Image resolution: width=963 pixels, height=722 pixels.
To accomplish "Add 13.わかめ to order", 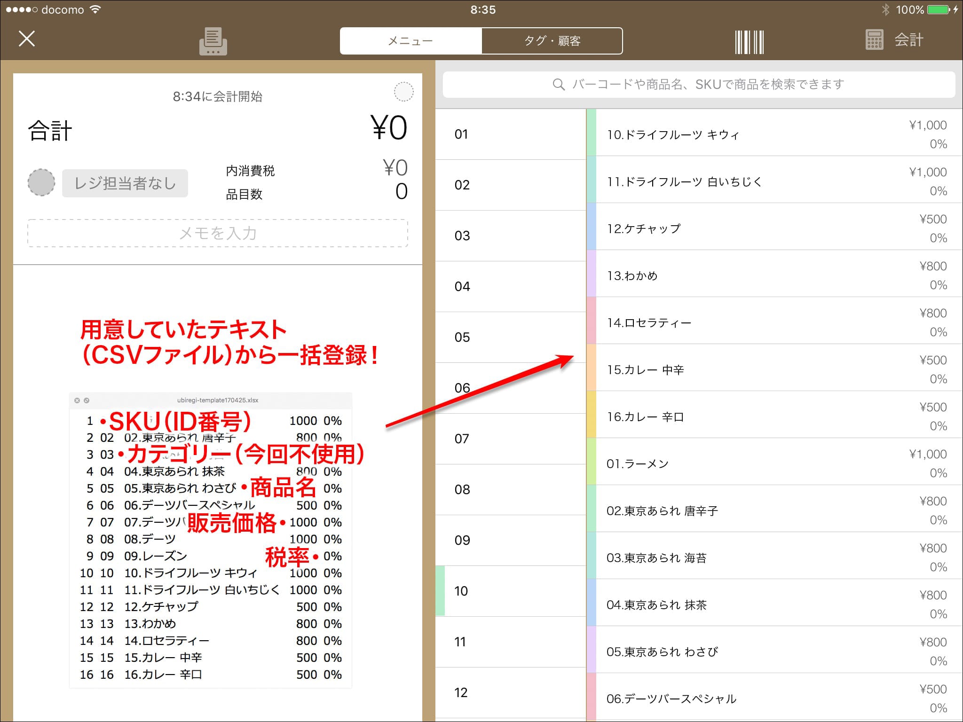I will pyautogui.click(x=774, y=274).
